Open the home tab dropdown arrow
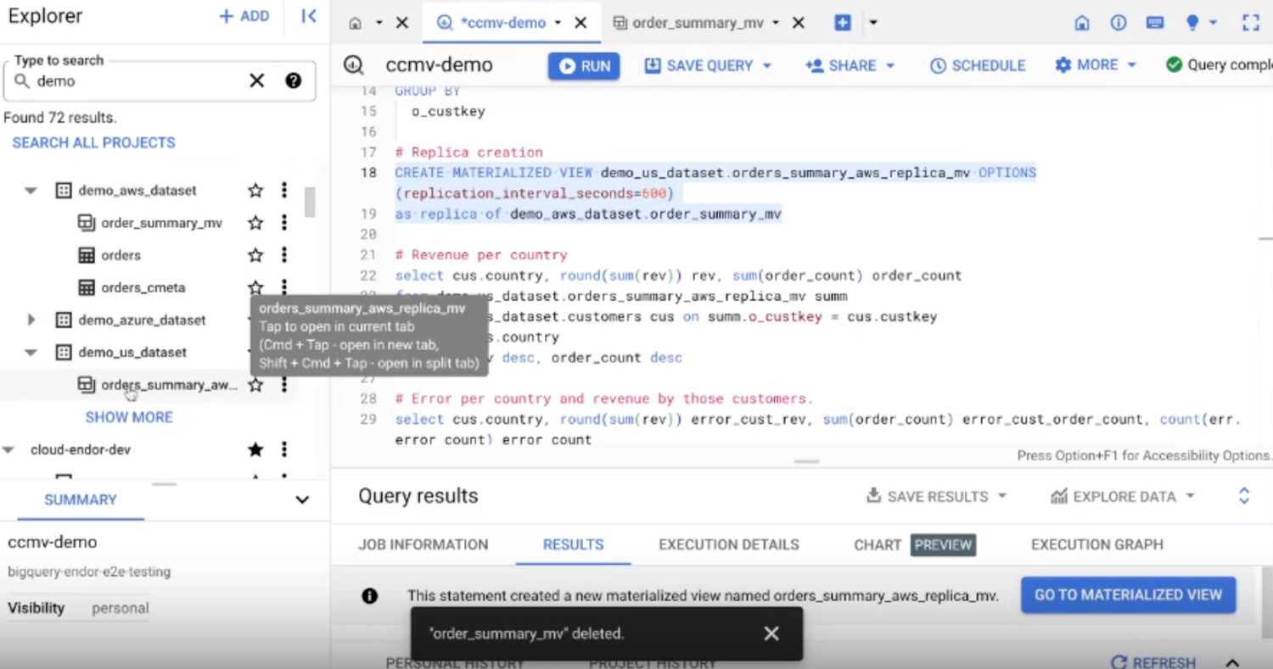1273x669 pixels. click(x=379, y=23)
